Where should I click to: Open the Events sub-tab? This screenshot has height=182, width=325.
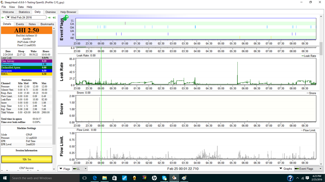[20, 24]
